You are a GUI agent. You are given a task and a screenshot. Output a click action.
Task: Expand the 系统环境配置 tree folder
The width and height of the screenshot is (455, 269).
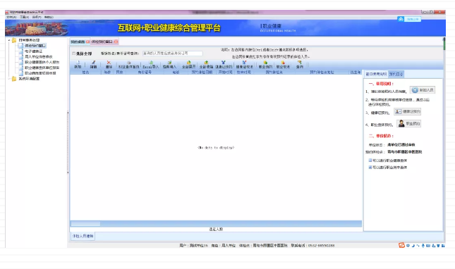pos(9,78)
